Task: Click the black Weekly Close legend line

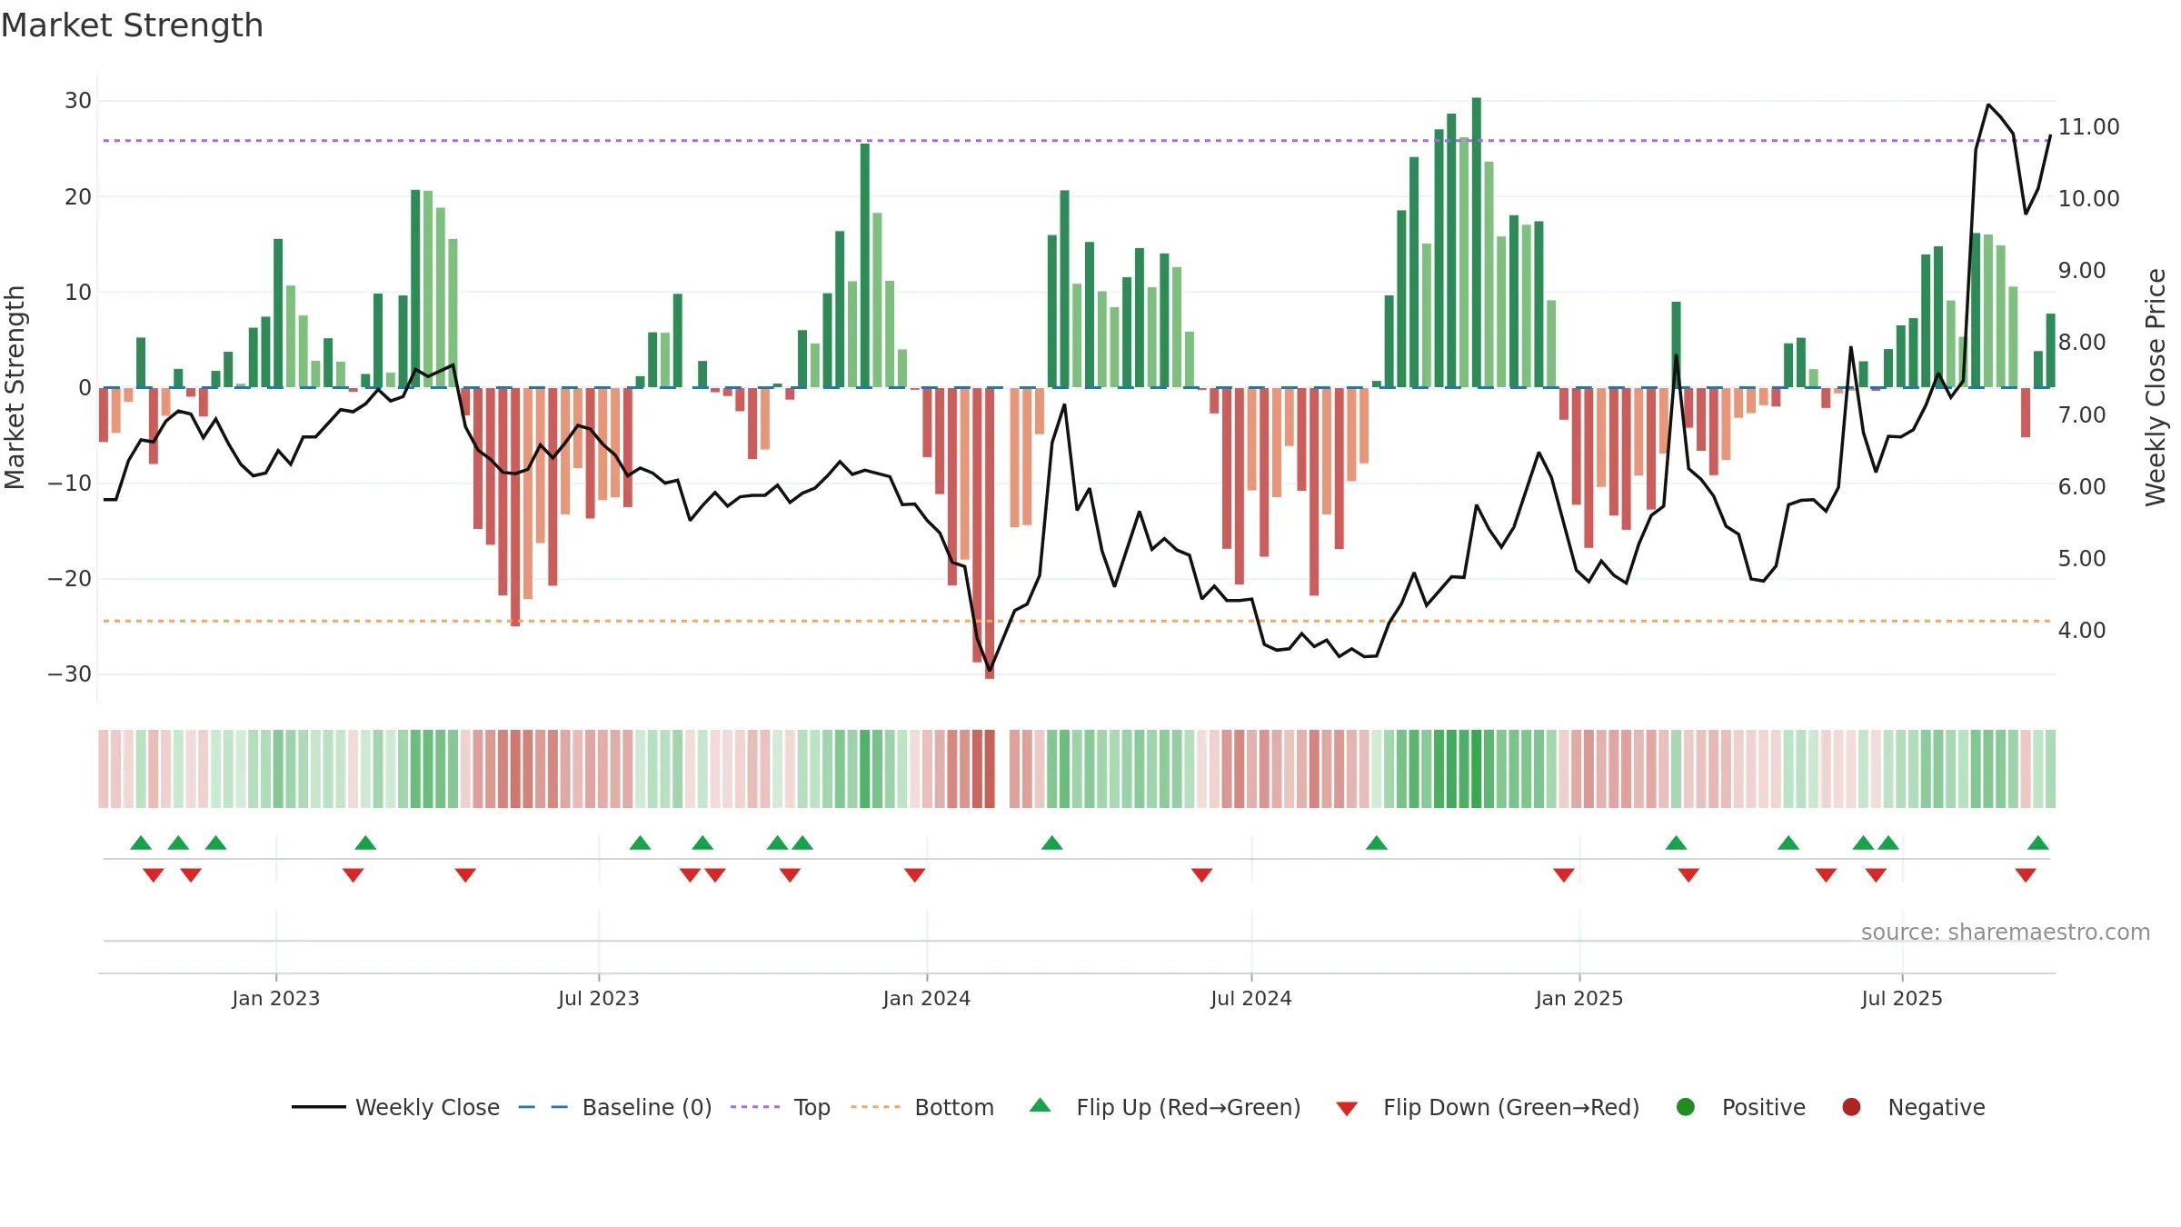Action: point(319,1107)
